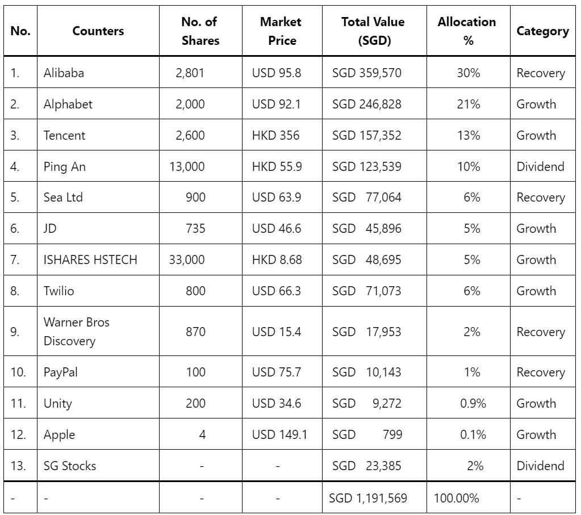Select the 100.00% allocation total
The image size is (581, 515).
click(457, 498)
